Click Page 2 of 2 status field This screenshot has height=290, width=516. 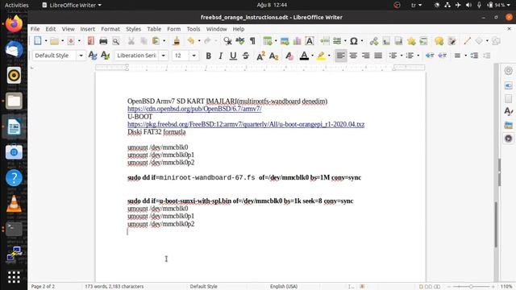pos(43,287)
